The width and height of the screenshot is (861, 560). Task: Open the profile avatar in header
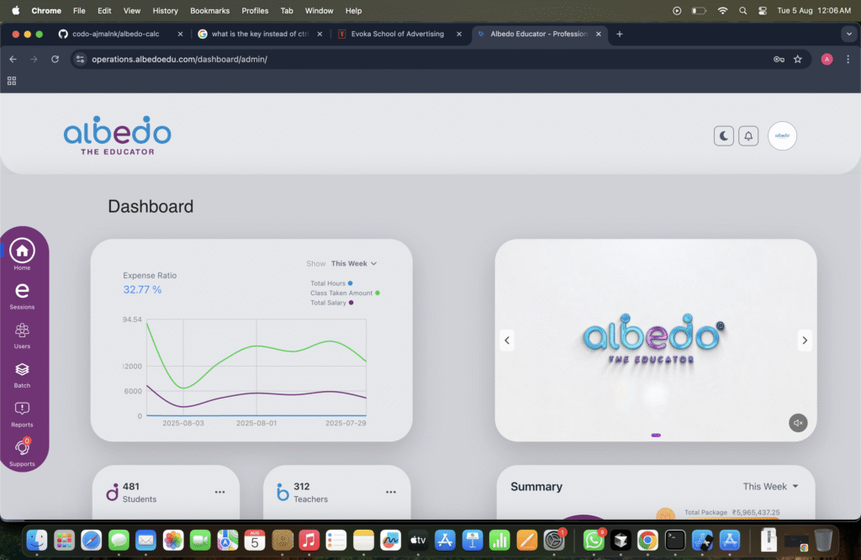click(782, 135)
